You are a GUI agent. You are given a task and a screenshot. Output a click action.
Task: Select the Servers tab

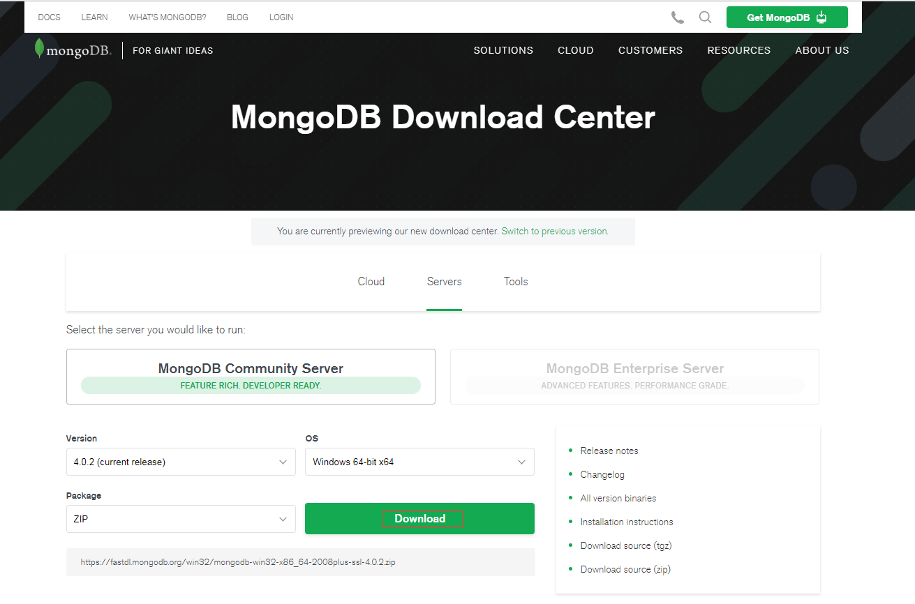click(445, 282)
